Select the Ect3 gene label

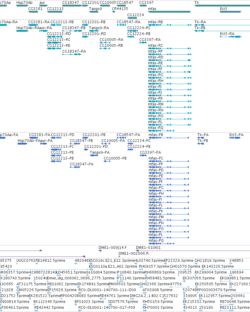click(x=223, y=9)
